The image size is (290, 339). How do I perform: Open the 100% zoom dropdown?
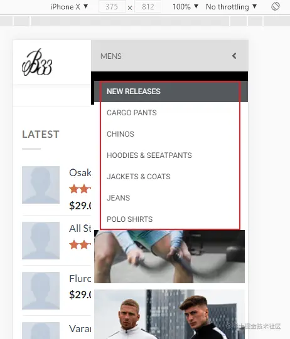pyautogui.click(x=185, y=7)
